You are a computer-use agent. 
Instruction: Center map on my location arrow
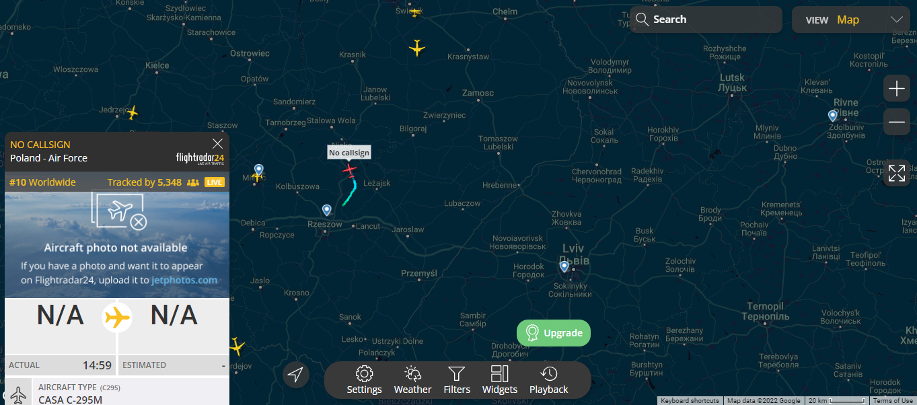pos(296,374)
